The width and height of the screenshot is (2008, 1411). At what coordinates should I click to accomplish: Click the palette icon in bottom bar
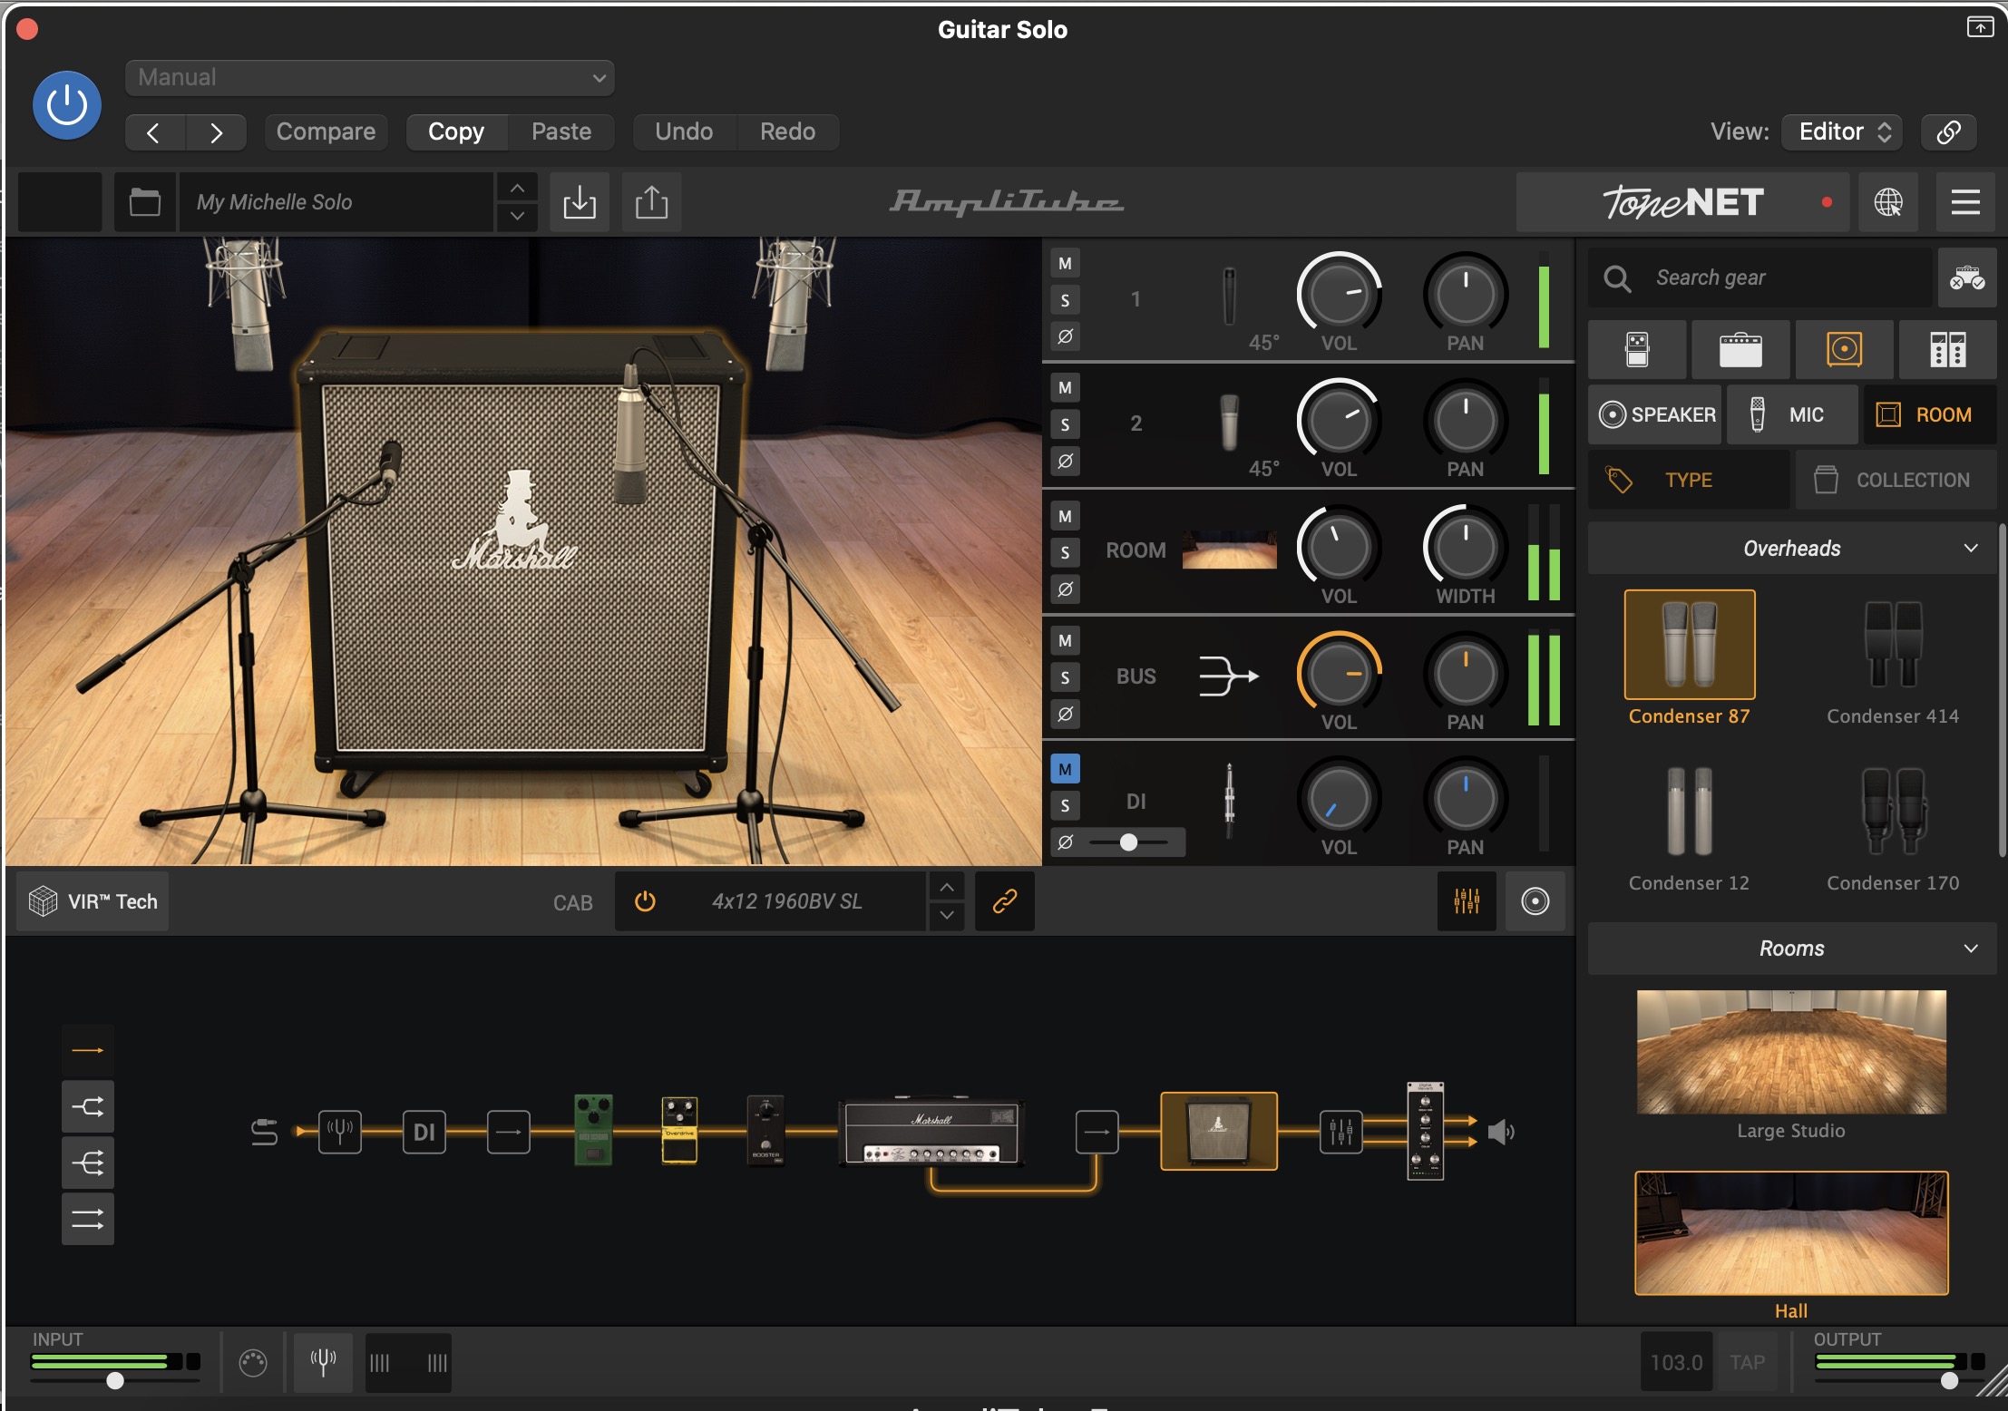(253, 1362)
